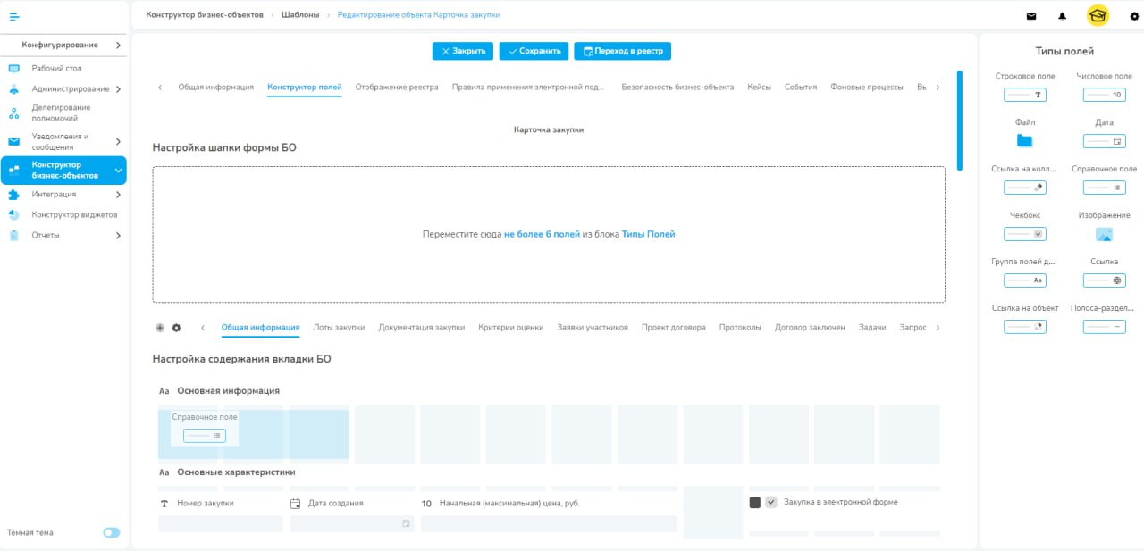Select the Файл folder icon

click(1024, 141)
